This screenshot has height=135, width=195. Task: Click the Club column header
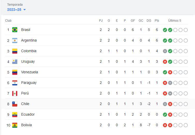pyautogui.click(x=8, y=21)
